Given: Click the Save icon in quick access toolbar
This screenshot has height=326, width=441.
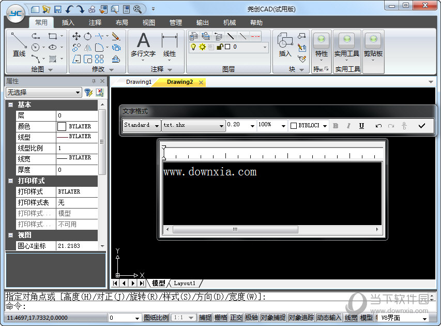Looking at the screenshot, I should click(58, 9).
